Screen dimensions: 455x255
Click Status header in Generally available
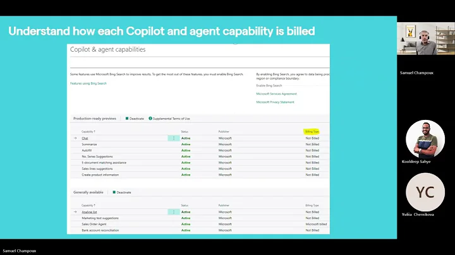tap(185, 205)
